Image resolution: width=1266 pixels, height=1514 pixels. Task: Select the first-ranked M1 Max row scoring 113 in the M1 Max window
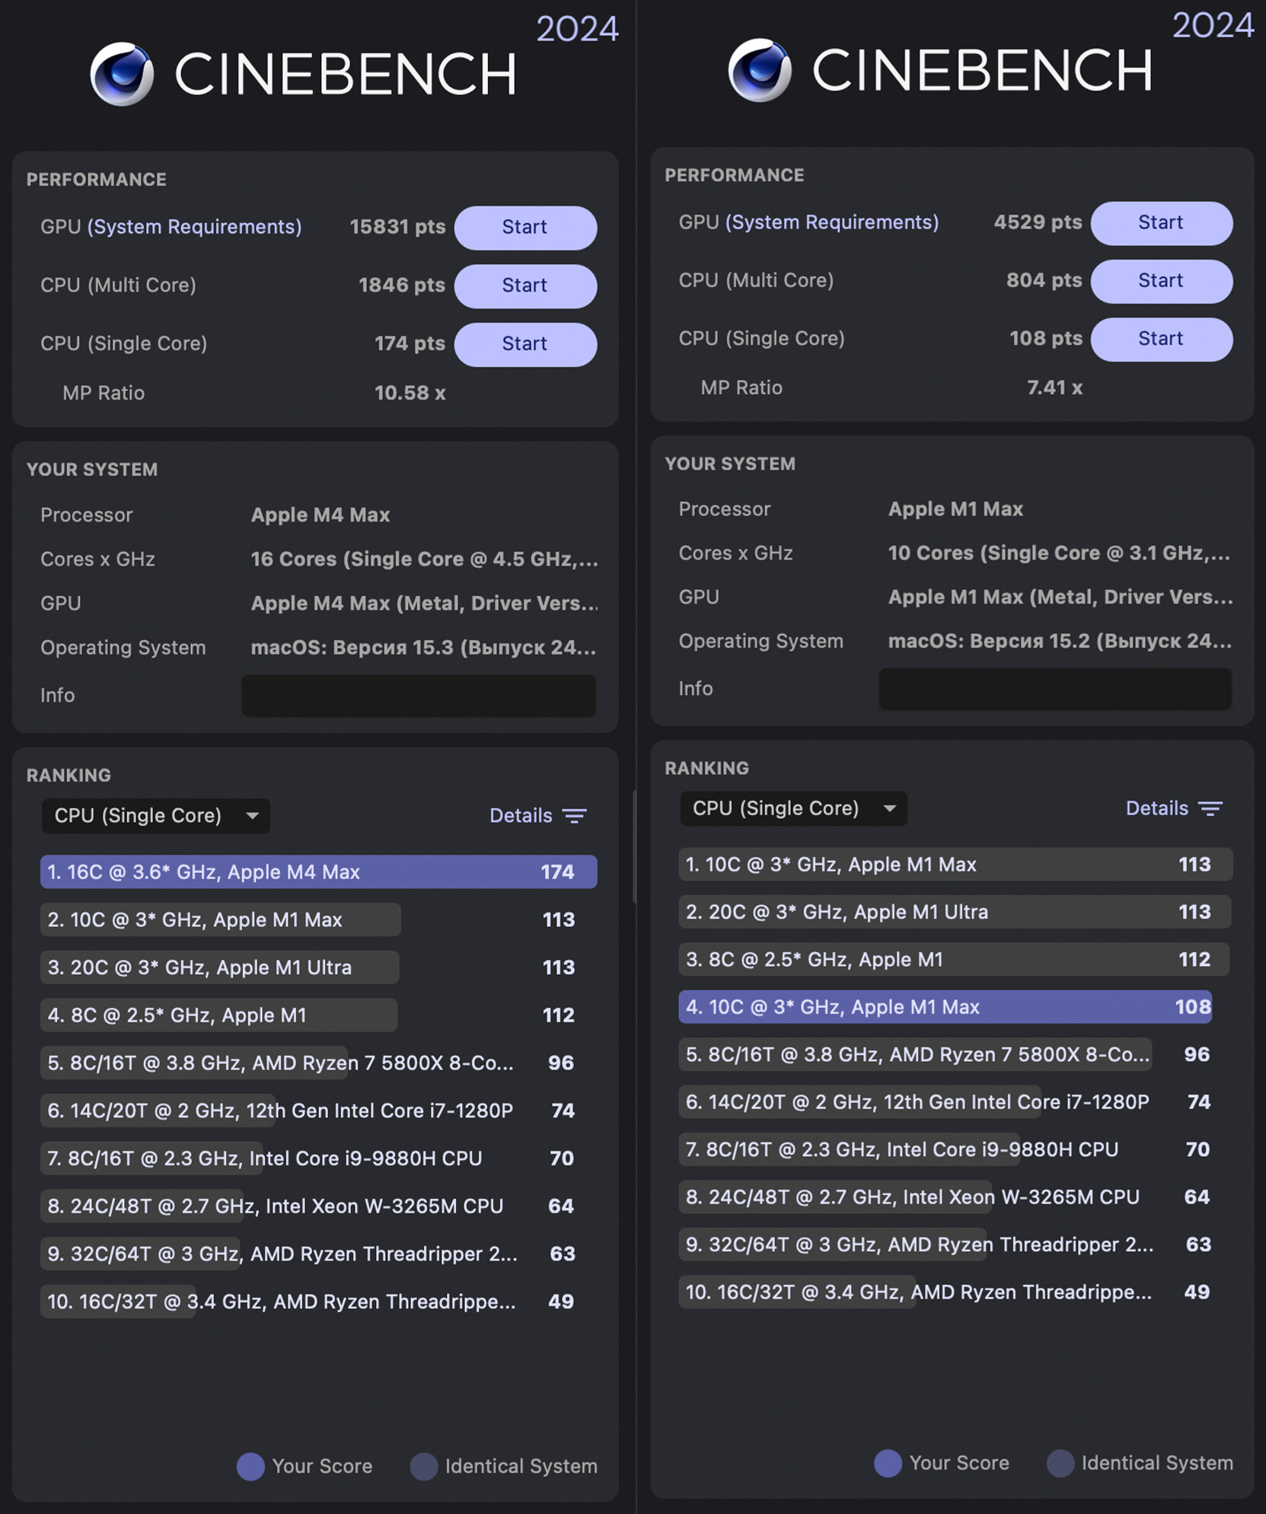pos(955,865)
